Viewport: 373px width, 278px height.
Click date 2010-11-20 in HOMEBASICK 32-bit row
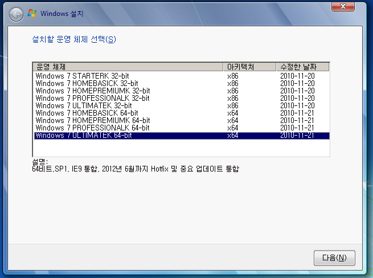297,83
